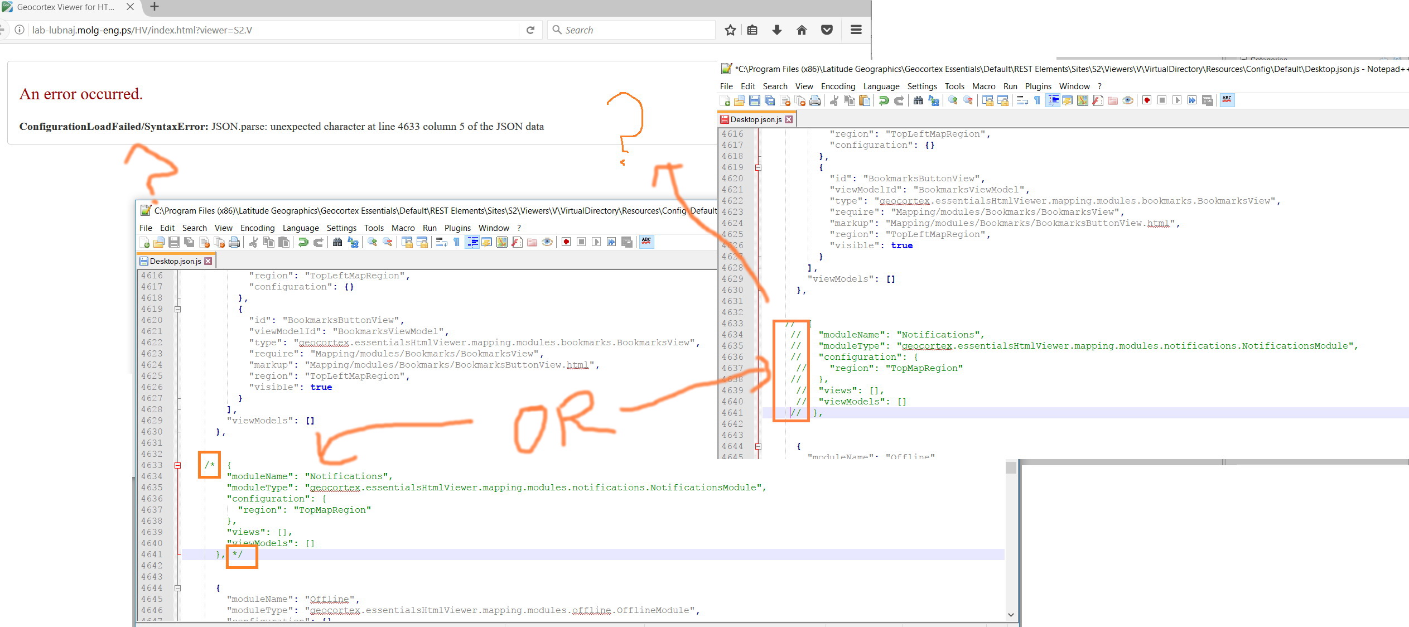
Task: Click Redo arrow in right Notepad++ toolbar
Action: click(899, 100)
